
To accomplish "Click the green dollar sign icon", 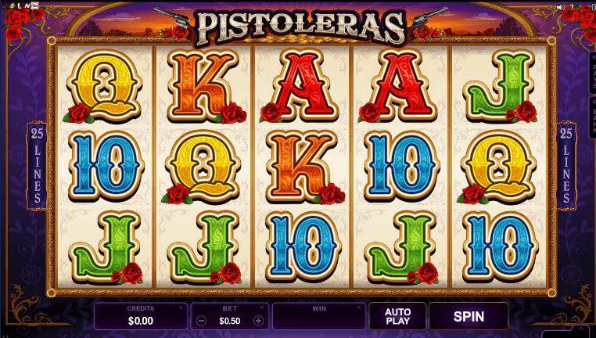I will (13, 5).
